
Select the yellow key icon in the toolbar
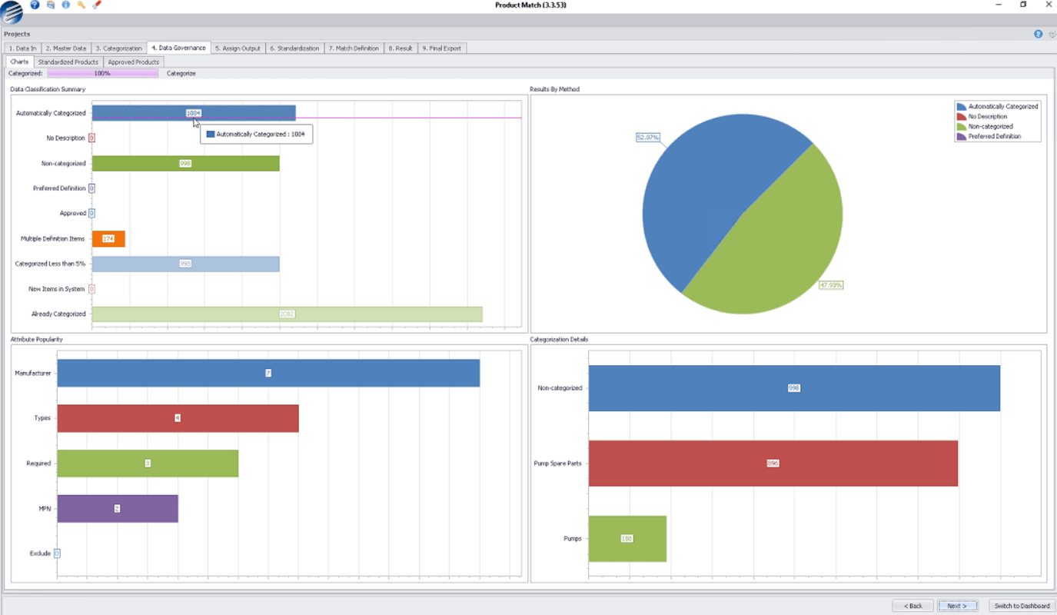(x=81, y=5)
